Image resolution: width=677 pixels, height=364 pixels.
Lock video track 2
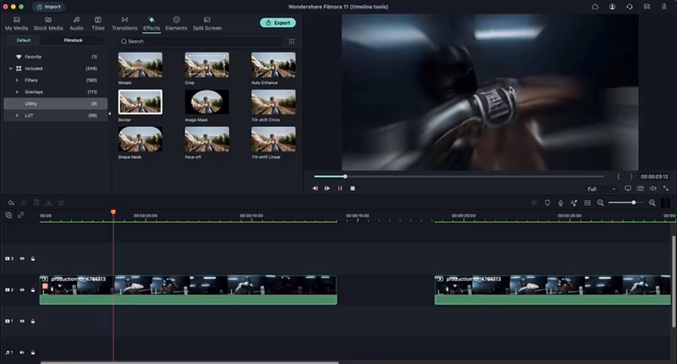[33, 290]
